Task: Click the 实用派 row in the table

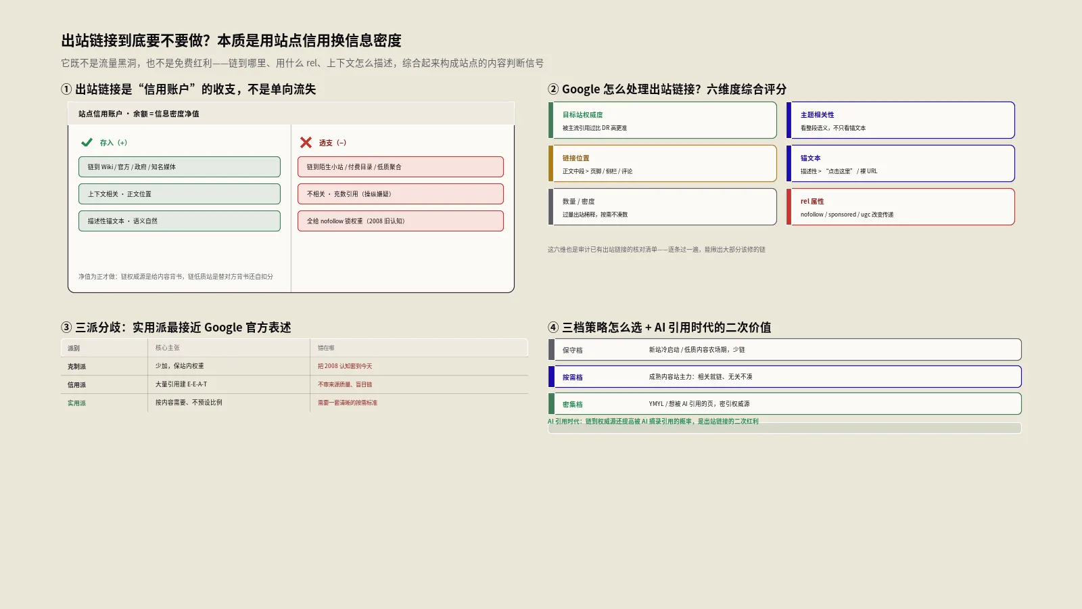Action: pyautogui.click(x=294, y=403)
